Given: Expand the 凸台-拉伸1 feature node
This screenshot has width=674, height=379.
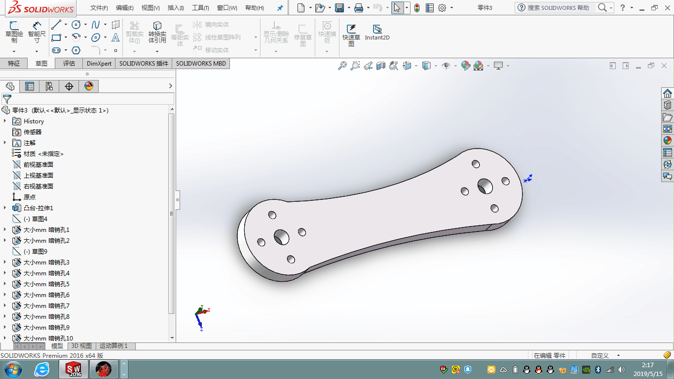Looking at the screenshot, I should click(x=5, y=208).
